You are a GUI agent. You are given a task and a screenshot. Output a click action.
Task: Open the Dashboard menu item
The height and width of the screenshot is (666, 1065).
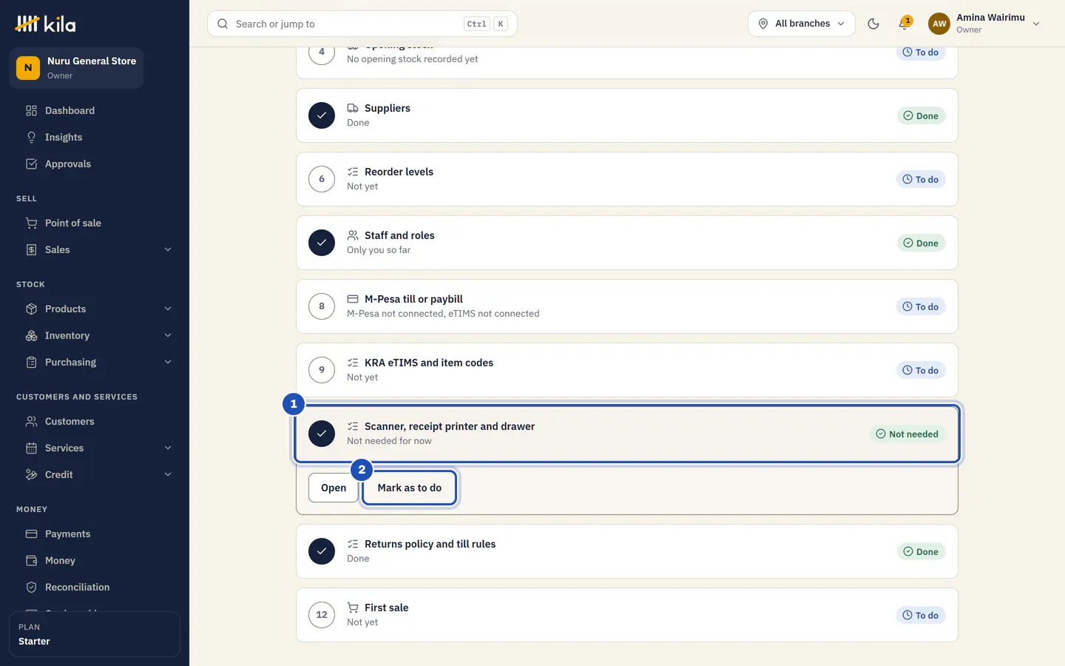click(95, 111)
